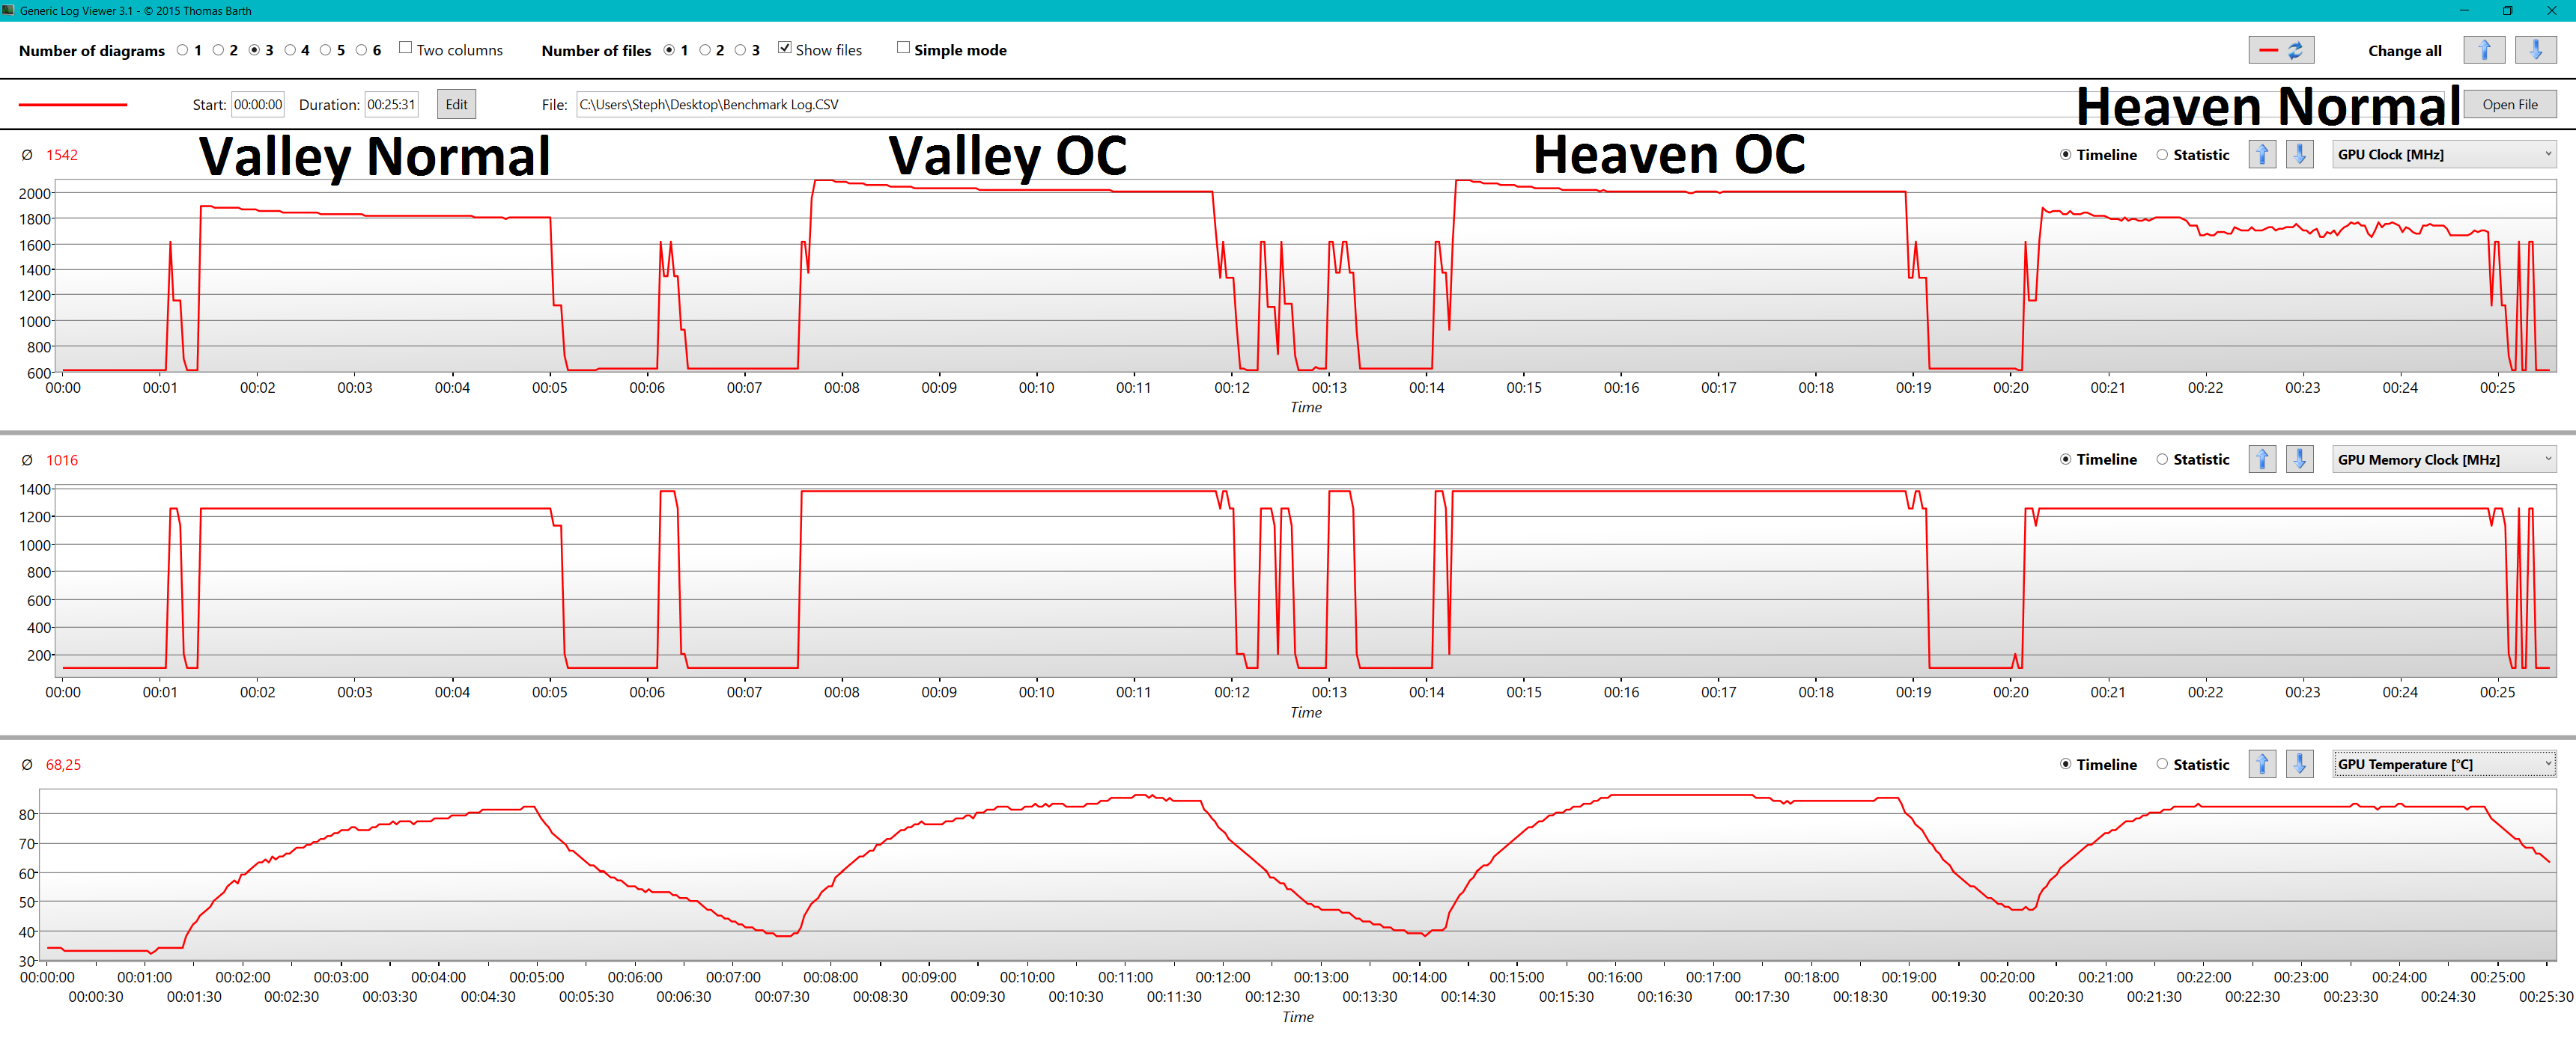Open the GPU Clock [MHz] dropdown
The height and width of the screenshot is (1040, 2576).
pyautogui.click(x=2444, y=155)
